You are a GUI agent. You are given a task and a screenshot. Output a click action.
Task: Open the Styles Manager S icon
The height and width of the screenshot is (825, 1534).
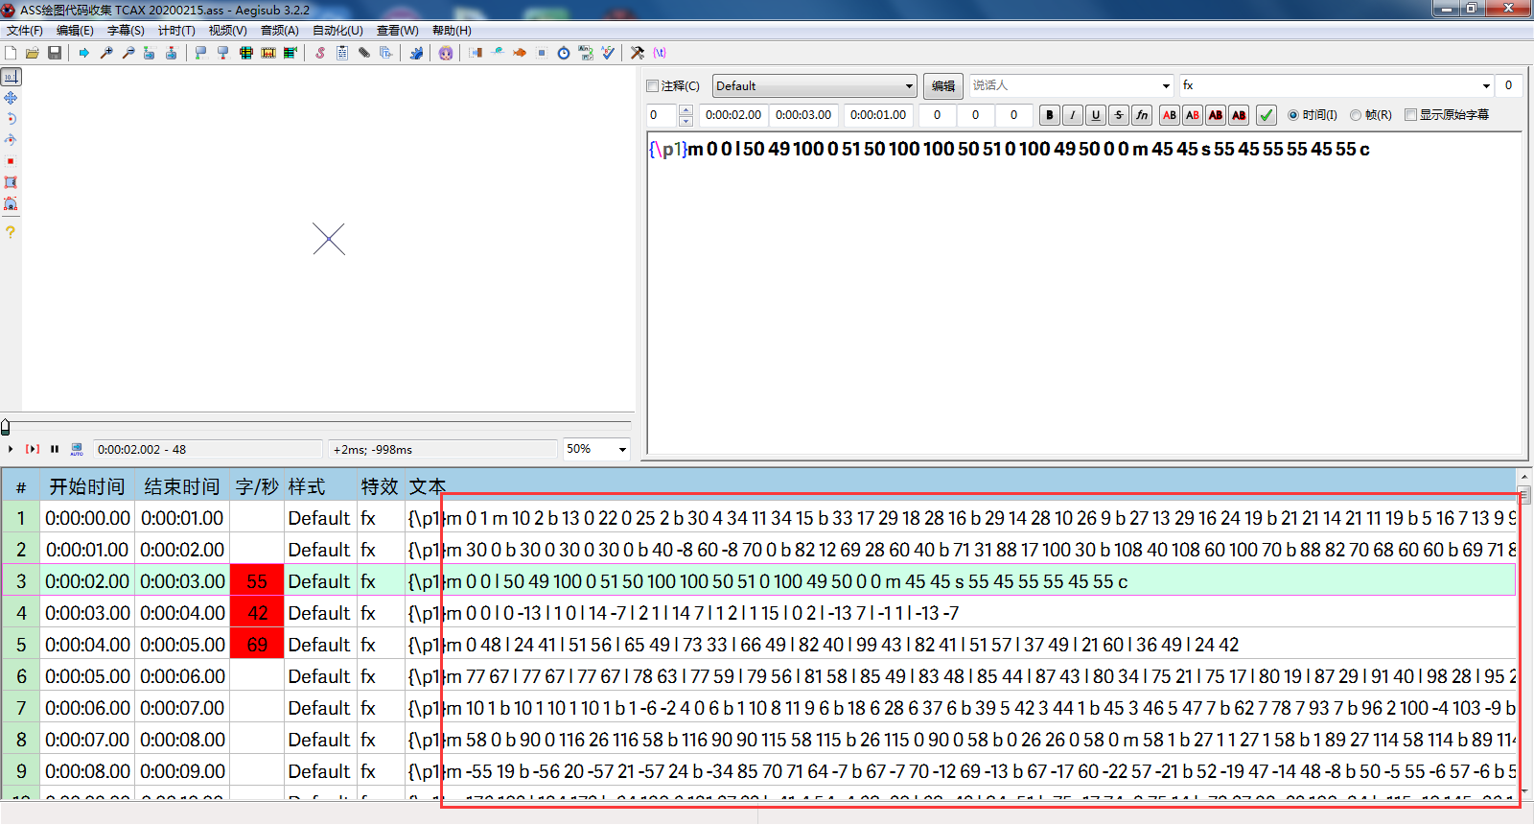[x=320, y=53]
